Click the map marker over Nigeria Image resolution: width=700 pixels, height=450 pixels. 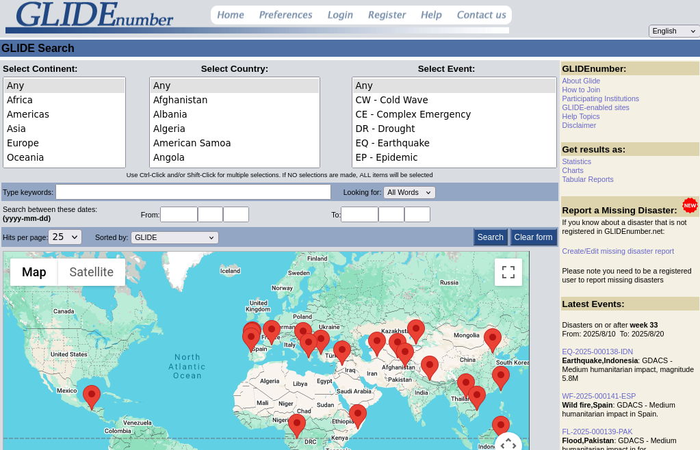pos(297,425)
